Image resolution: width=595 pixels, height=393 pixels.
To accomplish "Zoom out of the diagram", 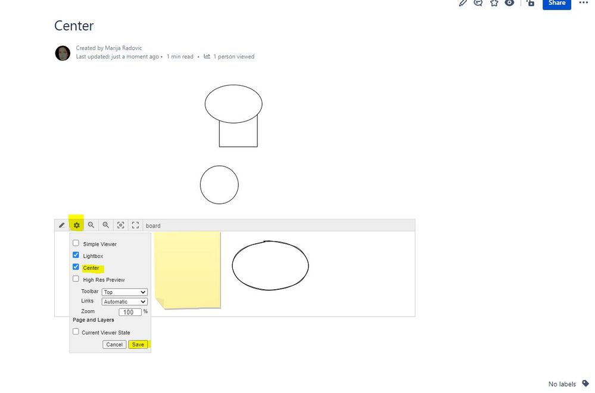I will tap(91, 225).
